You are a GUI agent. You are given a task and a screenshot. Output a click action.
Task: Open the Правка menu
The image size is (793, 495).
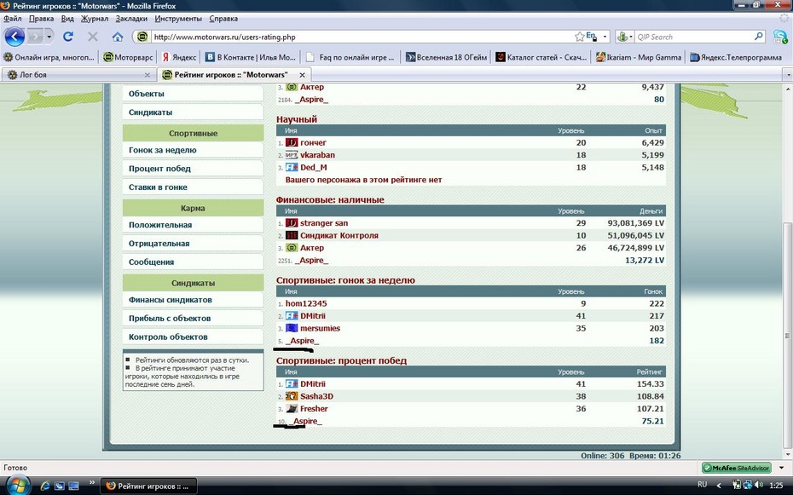[x=41, y=19]
